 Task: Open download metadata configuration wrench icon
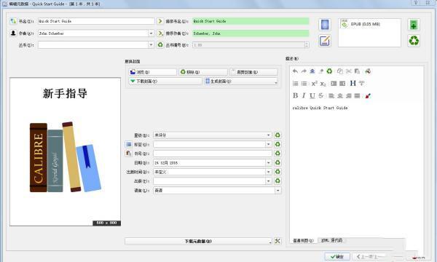pos(277,241)
